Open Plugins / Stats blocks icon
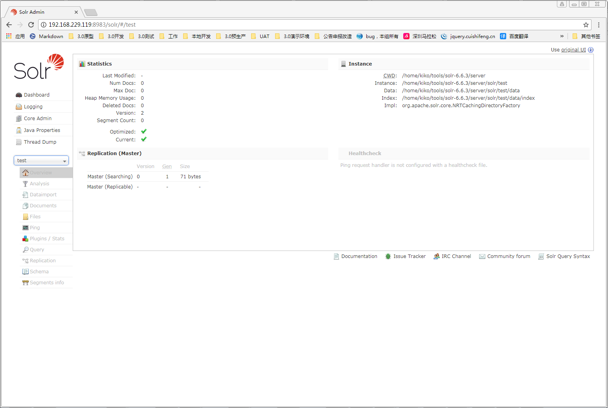 [x=26, y=239]
